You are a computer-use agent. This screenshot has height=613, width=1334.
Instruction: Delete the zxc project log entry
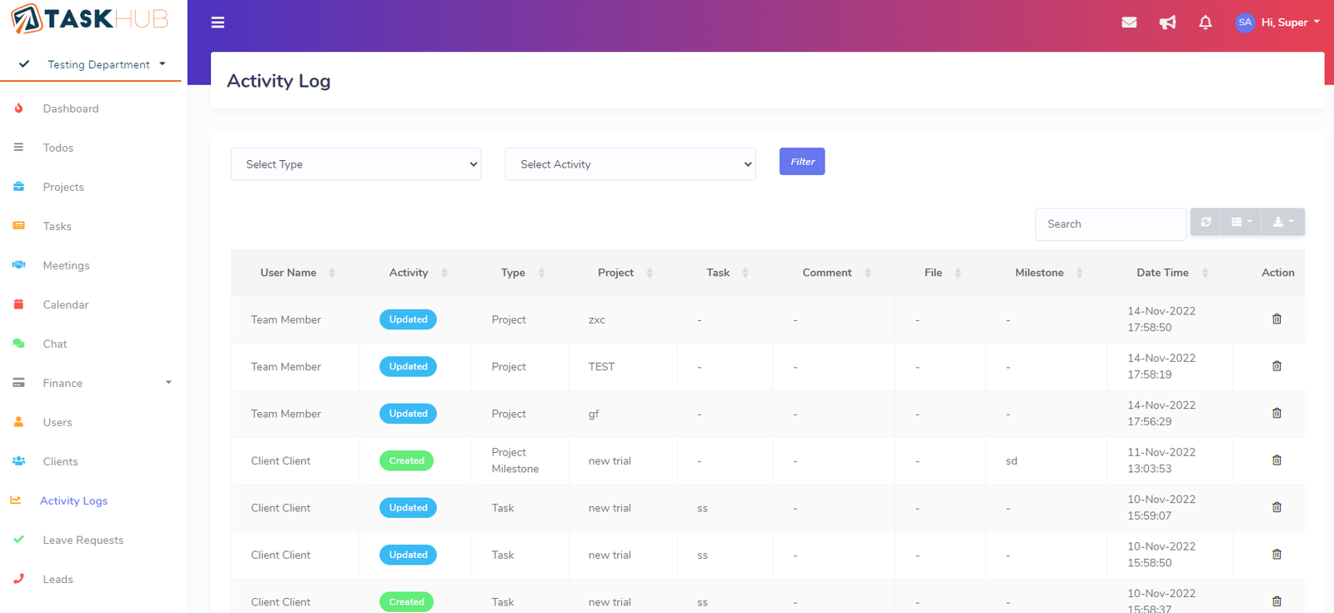coord(1276,319)
